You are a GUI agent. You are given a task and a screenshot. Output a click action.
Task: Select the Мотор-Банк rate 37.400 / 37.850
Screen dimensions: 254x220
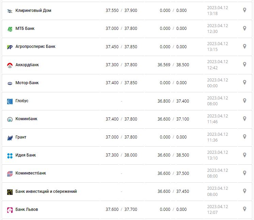coord(121,83)
